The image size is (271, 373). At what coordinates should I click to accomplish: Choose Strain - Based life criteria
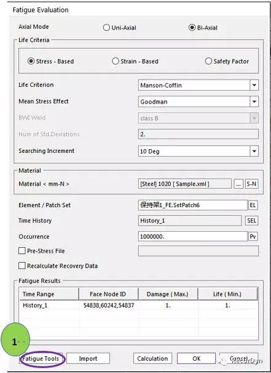click(x=116, y=61)
